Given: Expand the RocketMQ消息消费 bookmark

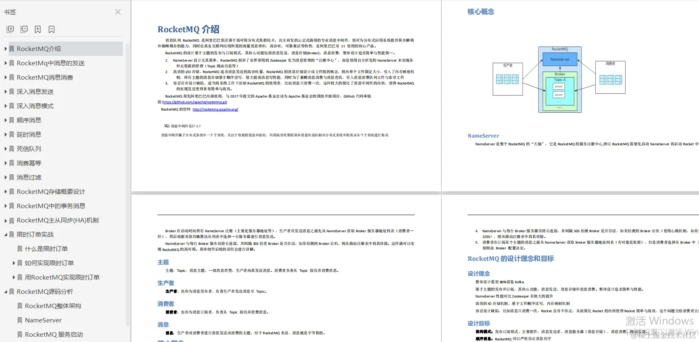Looking at the screenshot, I should [6, 77].
